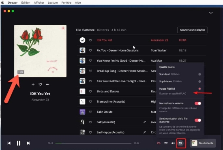
Task: Click Take On Me title
Action: (105, 112)
